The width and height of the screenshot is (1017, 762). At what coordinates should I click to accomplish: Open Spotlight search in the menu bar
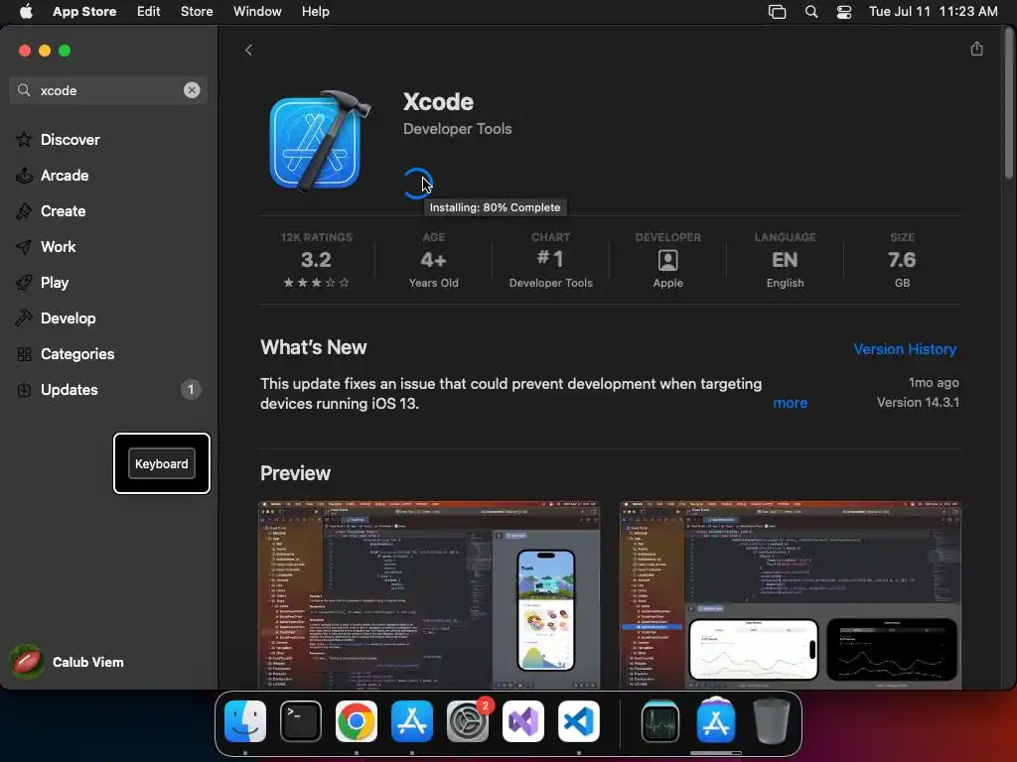[810, 12]
